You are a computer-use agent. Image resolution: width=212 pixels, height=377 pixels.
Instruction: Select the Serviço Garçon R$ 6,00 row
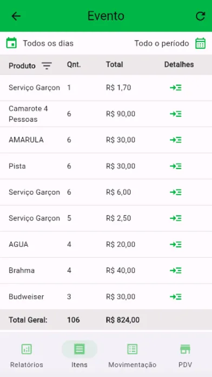click(106, 192)
